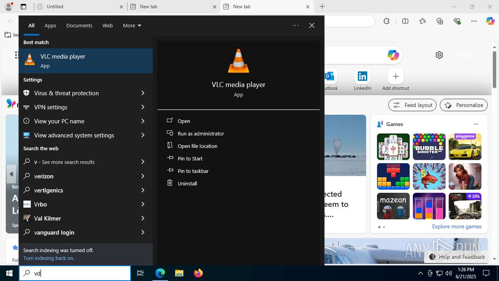Viewport: 499px width, 281px height.
Task: Select Open file location
Action: 238,146
